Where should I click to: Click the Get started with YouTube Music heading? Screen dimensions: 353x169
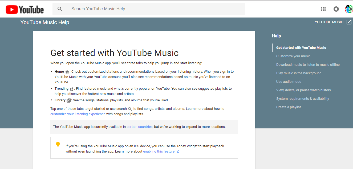114,53
